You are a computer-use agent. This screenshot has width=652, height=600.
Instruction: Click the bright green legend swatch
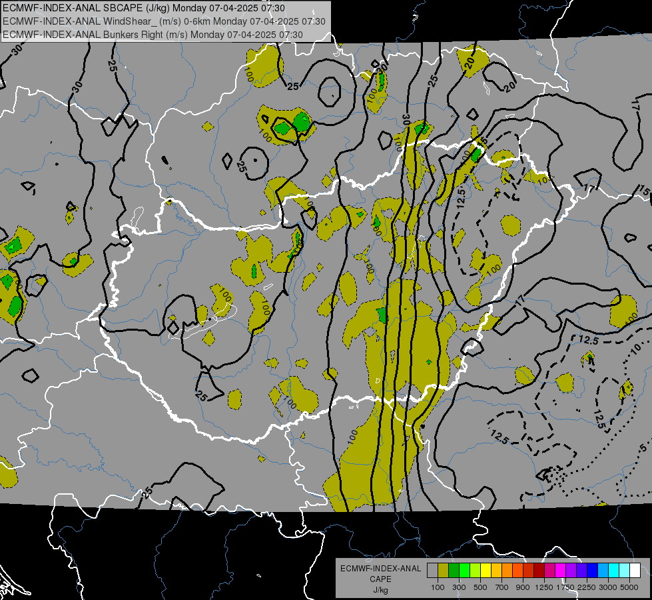(x=464, y=570)
